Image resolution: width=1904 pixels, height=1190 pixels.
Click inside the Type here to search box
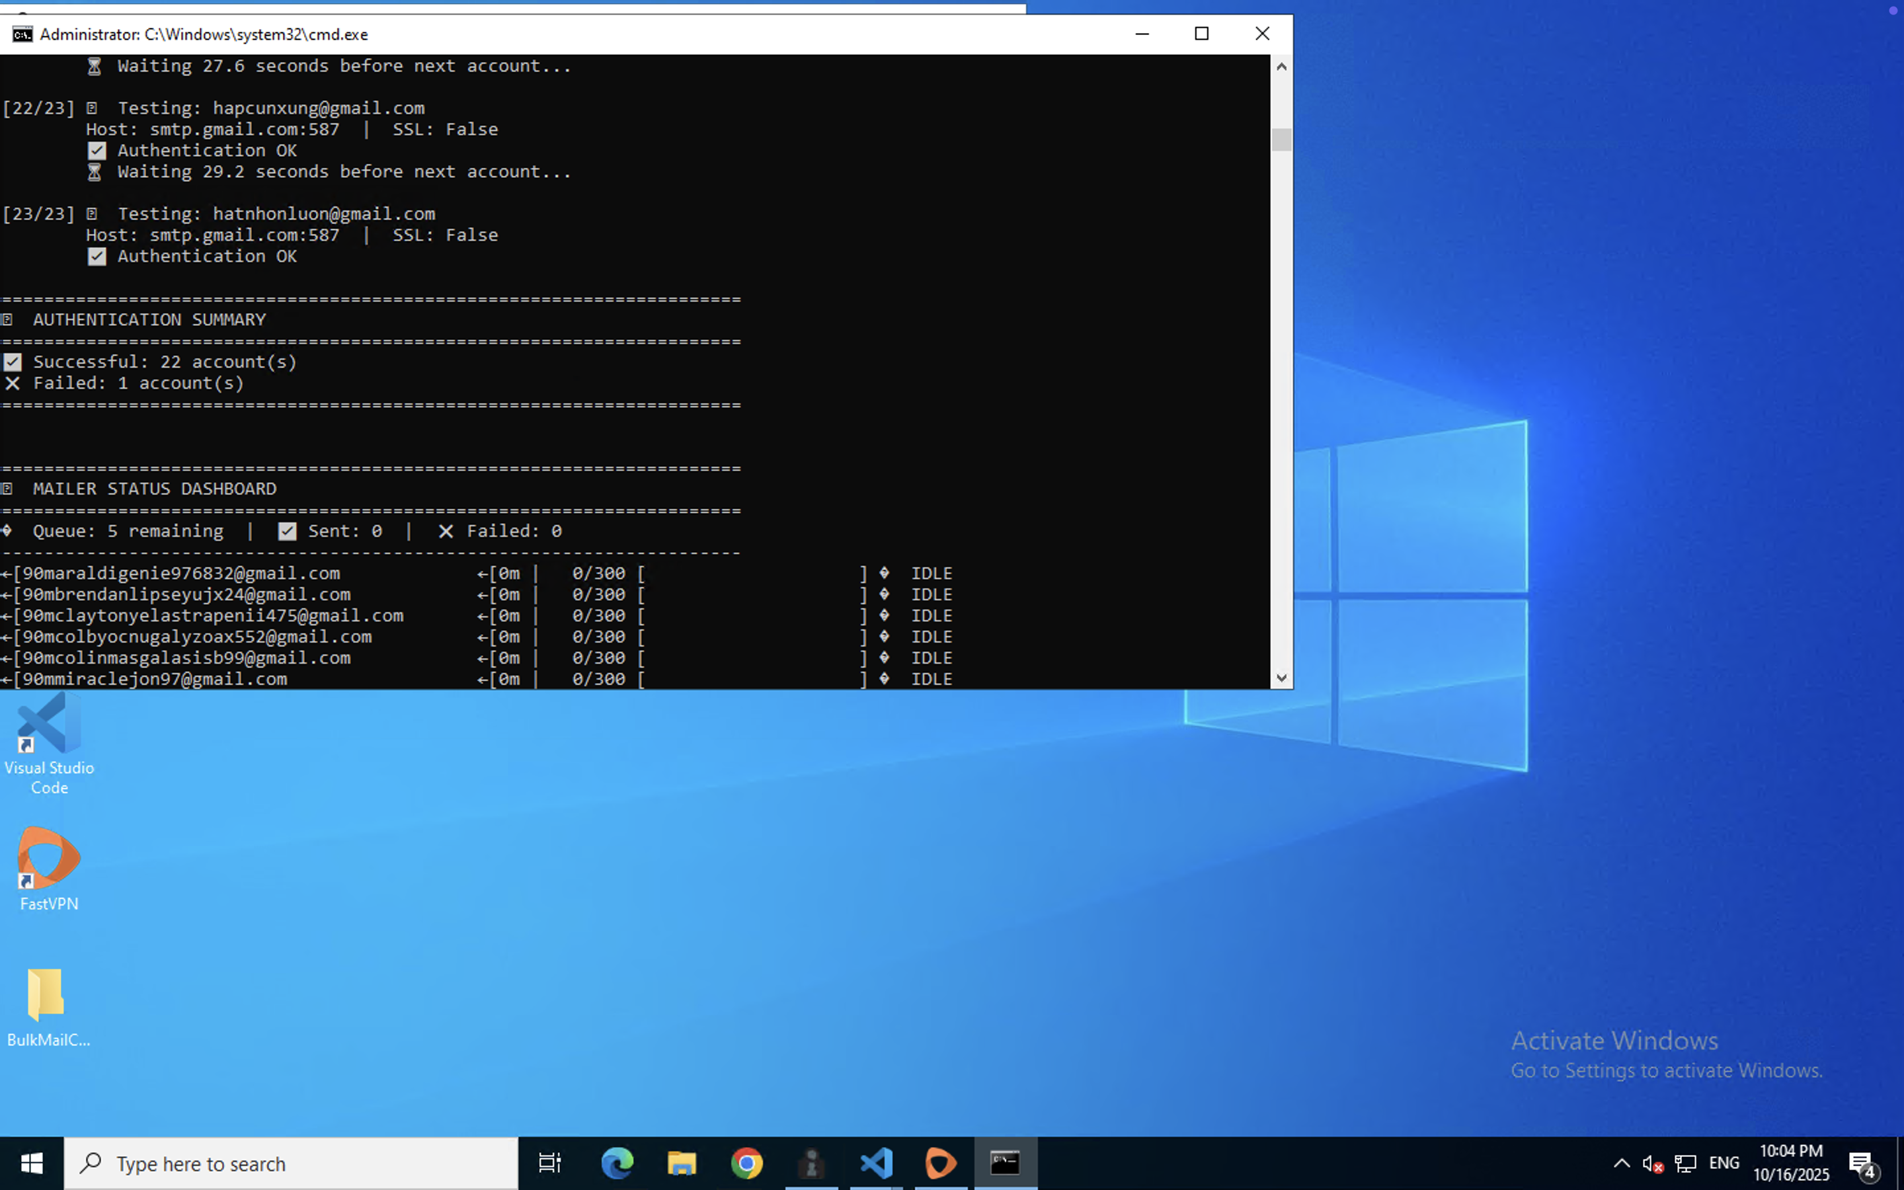coord(291,1162)
